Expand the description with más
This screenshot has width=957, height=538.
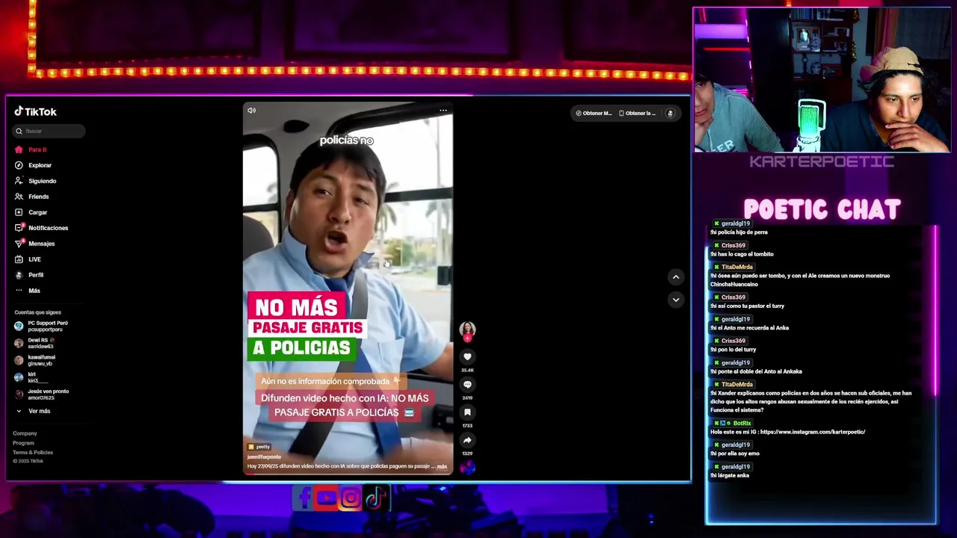click(442, 466)
